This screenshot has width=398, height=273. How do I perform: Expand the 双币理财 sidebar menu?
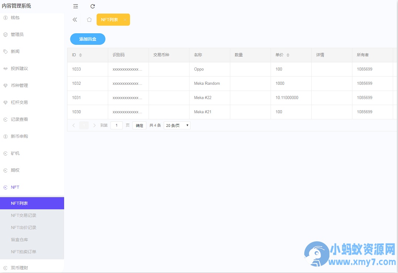pyautogui.click(x=32, y=268)
